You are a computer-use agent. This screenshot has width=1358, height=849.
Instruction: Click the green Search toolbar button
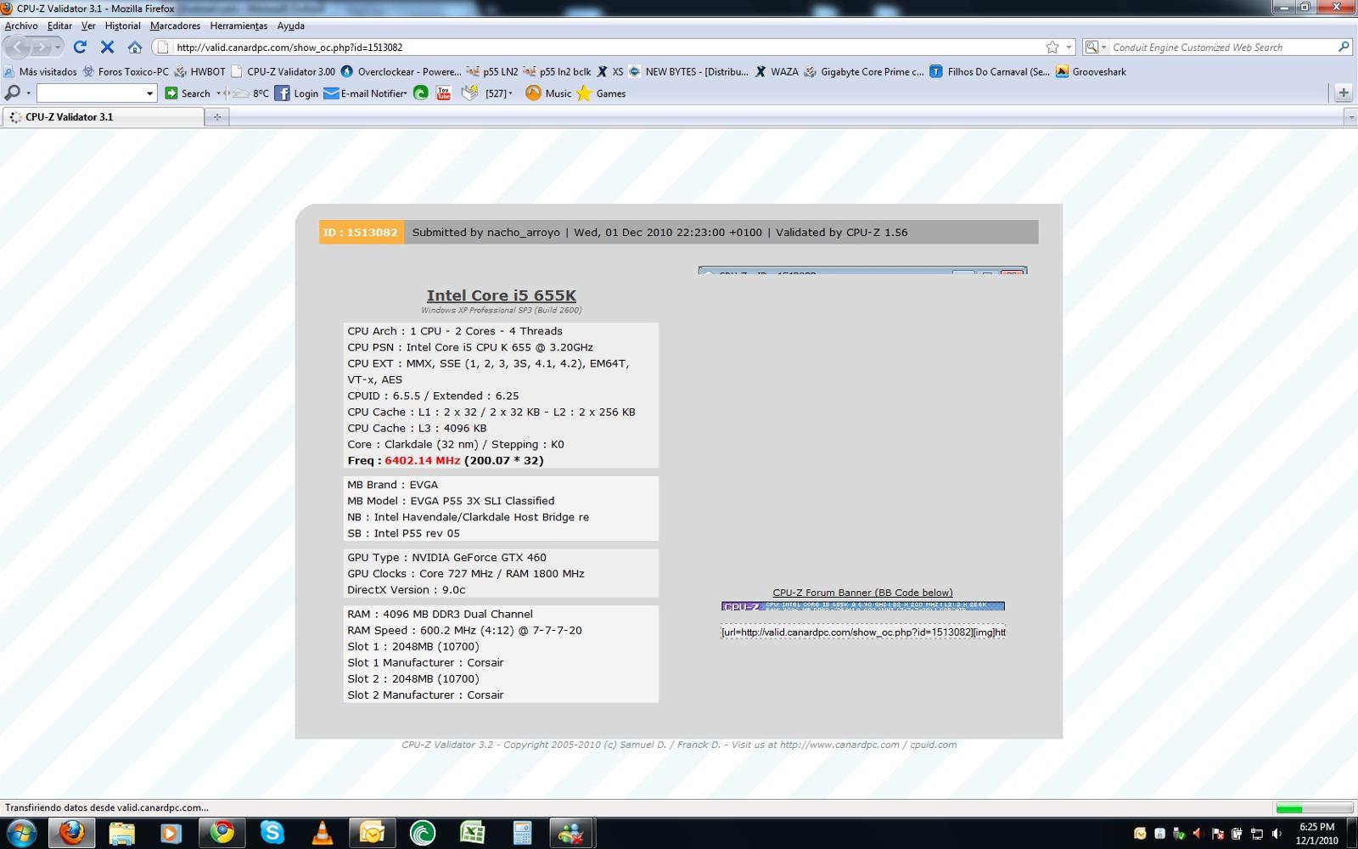tap(188, 93)
